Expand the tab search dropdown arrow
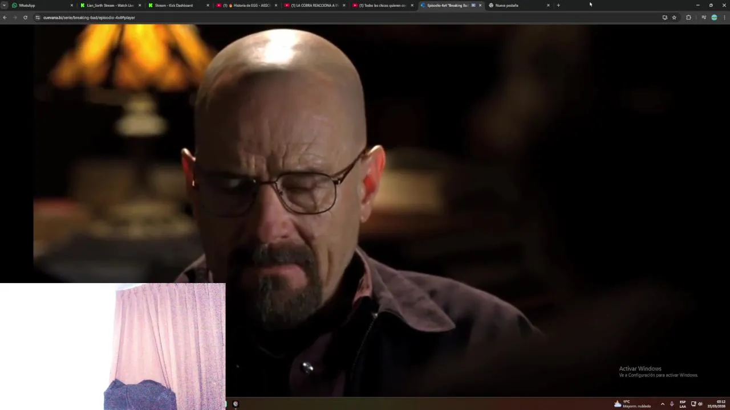The image size is (730, 410). coord(4,5)
